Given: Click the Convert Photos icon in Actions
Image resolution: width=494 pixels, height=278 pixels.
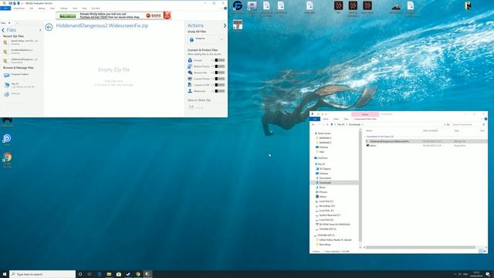Looking at the screenshot, I should click(x=190, y=79).
